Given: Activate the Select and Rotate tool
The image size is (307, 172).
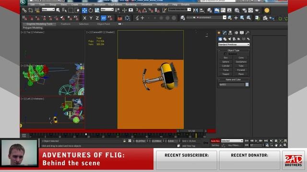Looking at the screenshot, I should coord(91,10).
